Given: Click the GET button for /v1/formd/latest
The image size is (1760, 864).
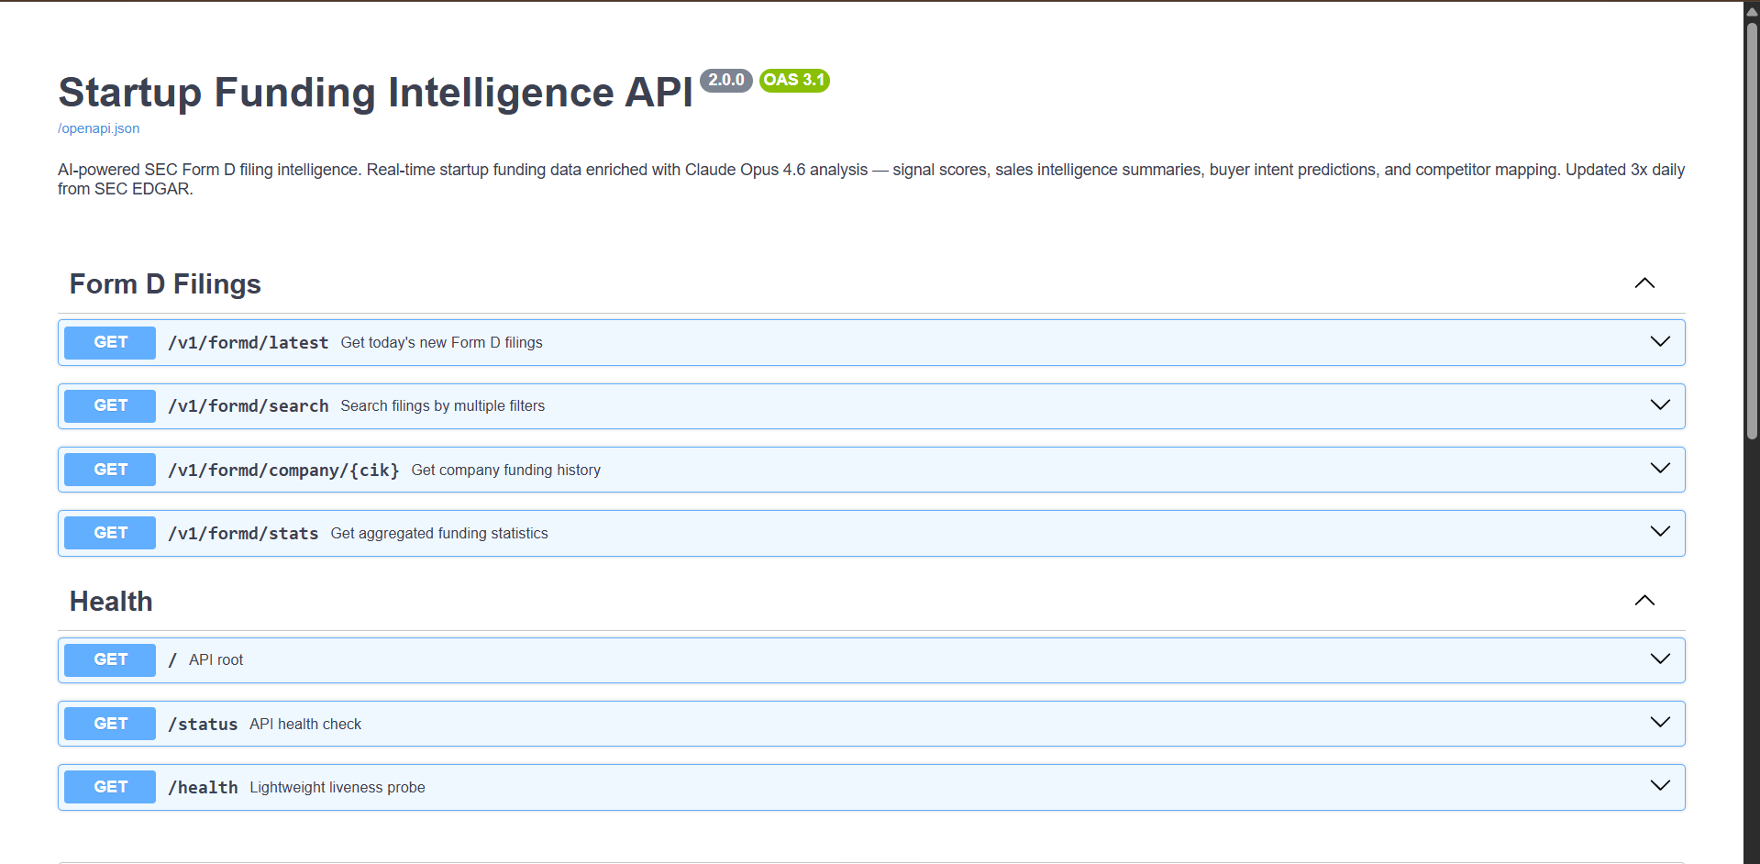Looking at the screenshot, I should [x=110, y=342].
